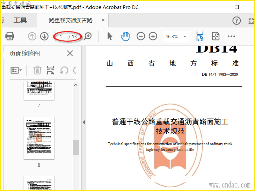Open the 46.3% zoom level dropdown
255x191 pixels.
click(177, 36)
